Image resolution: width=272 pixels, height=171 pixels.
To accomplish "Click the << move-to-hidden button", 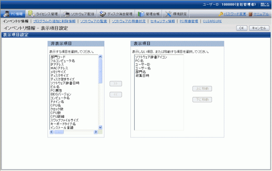I will (x=116, y=95).
